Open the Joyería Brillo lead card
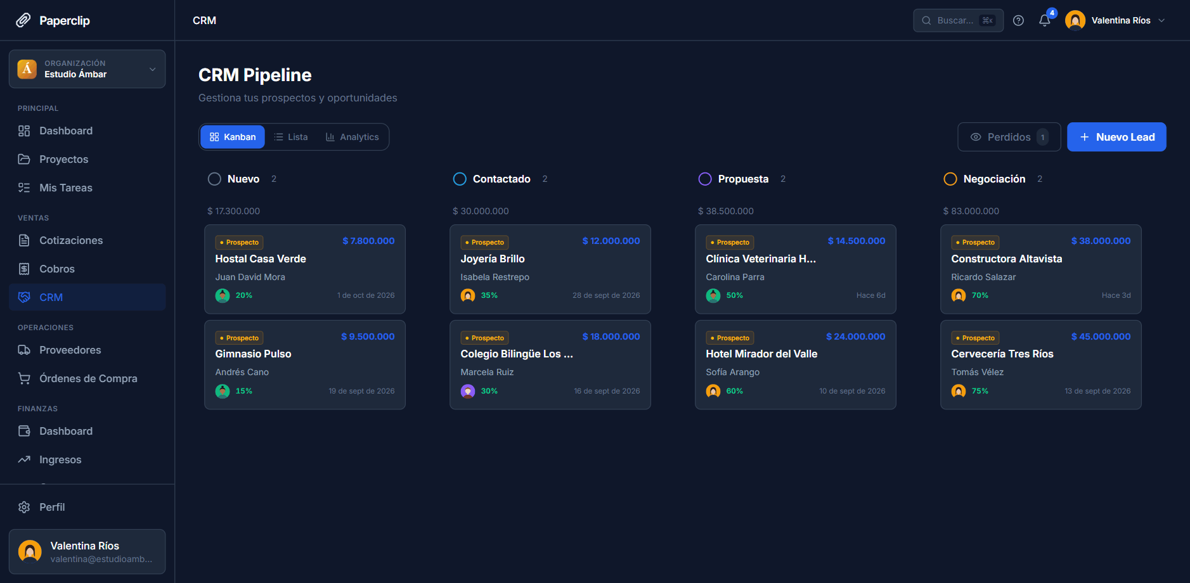Viewport: 1190px width, 583px height. (x=550, y=269)
